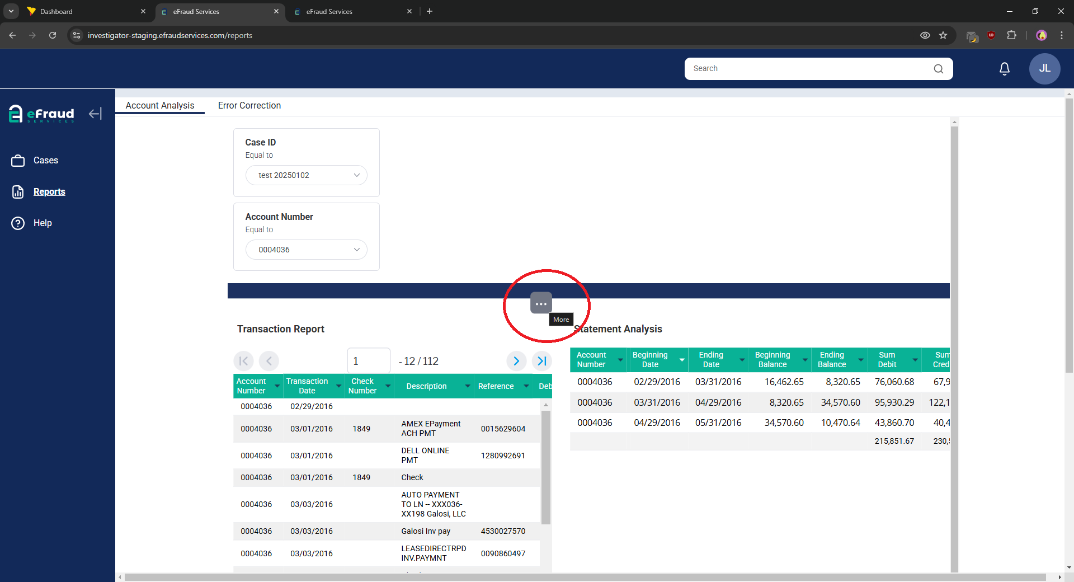This screenshot has height=582, width=1074.
Task: Go to first page of Transaction Report
Action: coord(243,361)
